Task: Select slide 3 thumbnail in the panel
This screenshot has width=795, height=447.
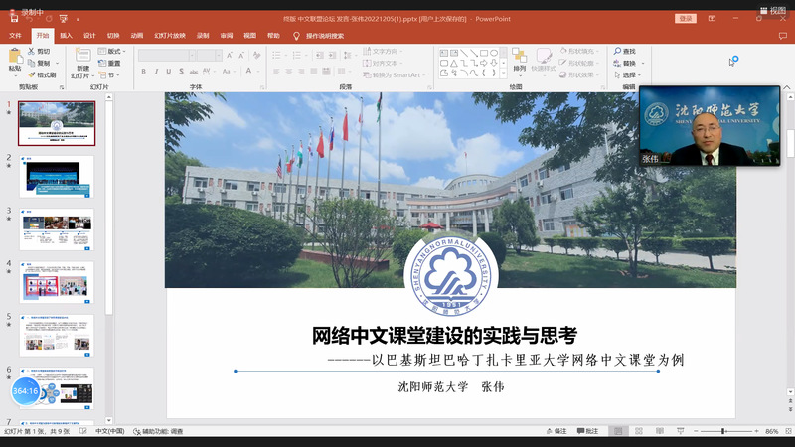Action: [x=57, y=229]
